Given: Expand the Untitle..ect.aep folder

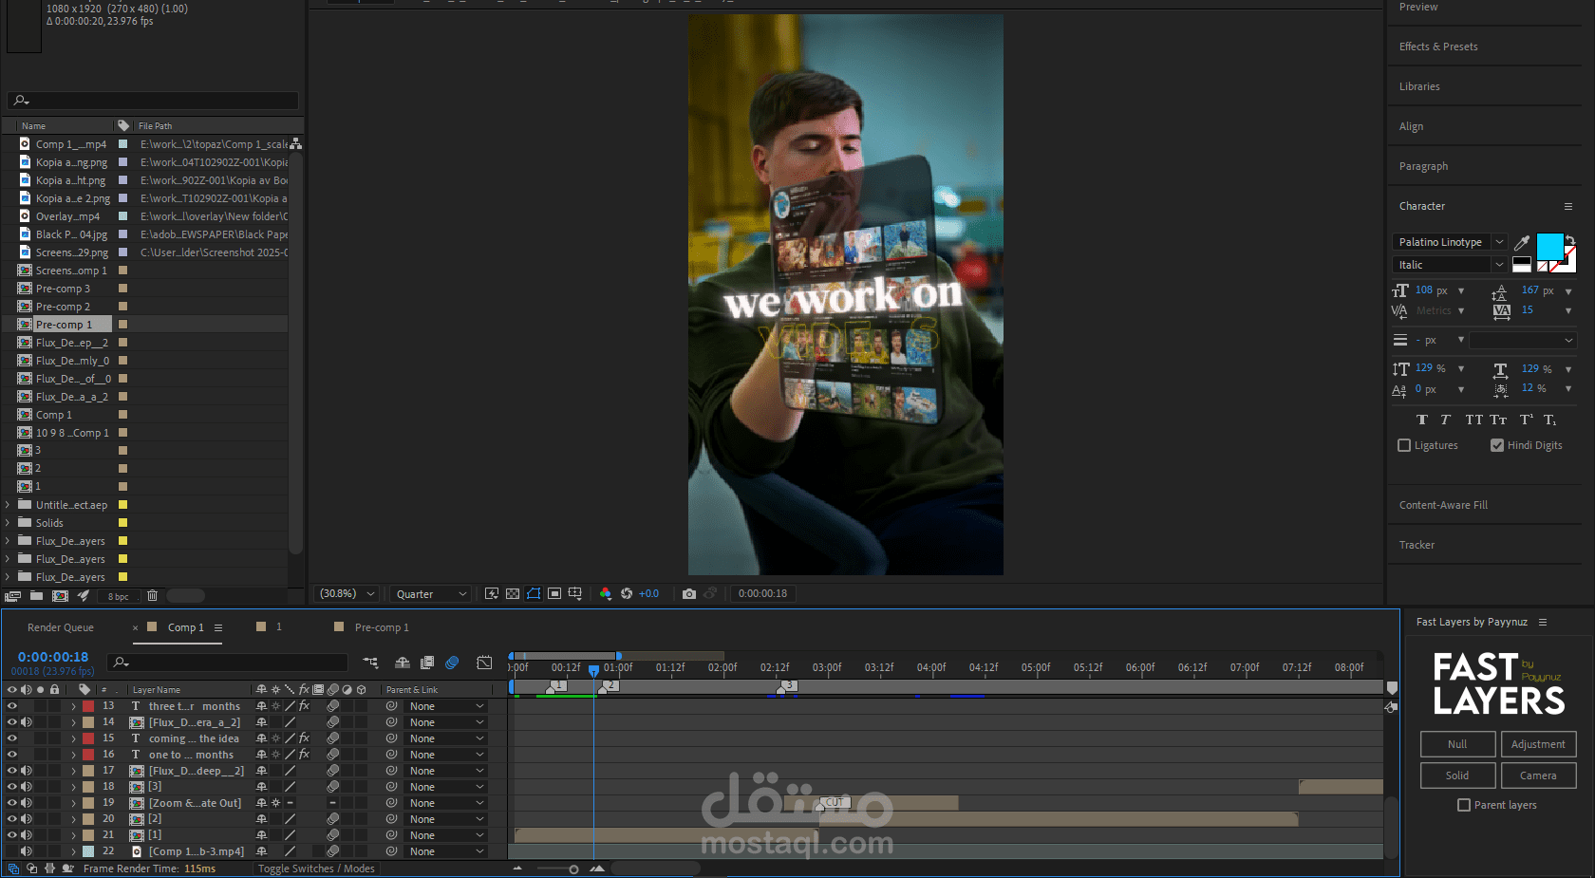Looking at the screenshot, I should coord(8,505).
